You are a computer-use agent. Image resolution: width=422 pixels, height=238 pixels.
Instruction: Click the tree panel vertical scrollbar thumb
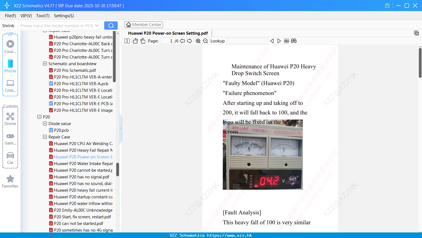pos(117,169)
